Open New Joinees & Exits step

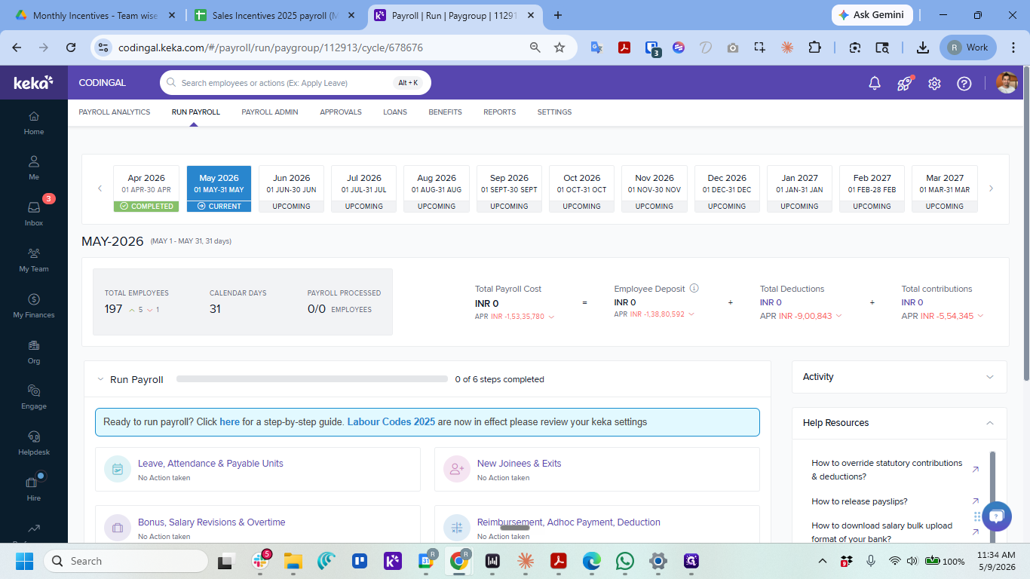(597, 470)
